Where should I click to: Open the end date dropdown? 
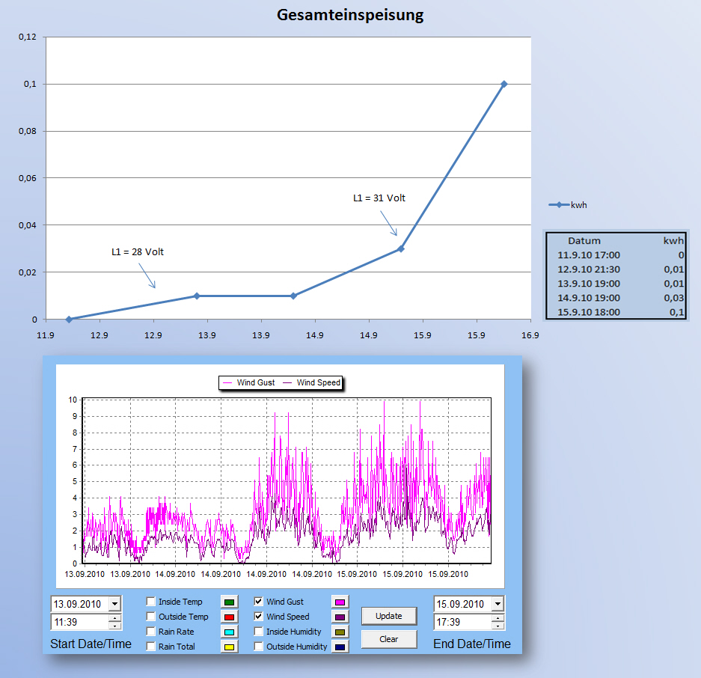tap(498, 604)
